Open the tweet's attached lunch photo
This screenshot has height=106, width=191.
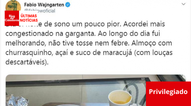[x=95, y=90]
